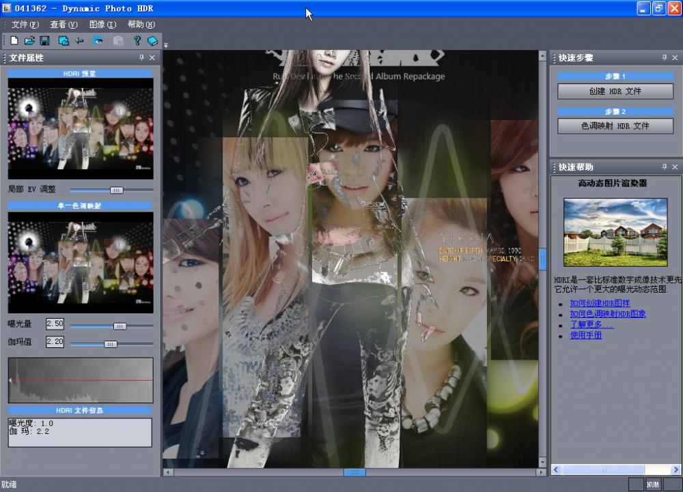Click the blue book manual icon

(x=152, y=41)
